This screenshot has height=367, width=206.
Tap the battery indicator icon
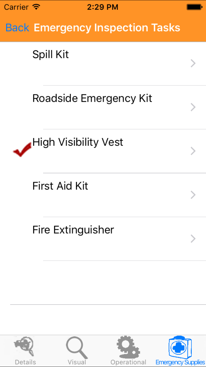(x=194, y=7)
